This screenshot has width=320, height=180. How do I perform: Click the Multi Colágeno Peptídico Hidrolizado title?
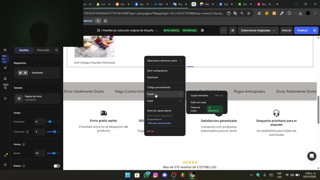[x=94, y=63]
